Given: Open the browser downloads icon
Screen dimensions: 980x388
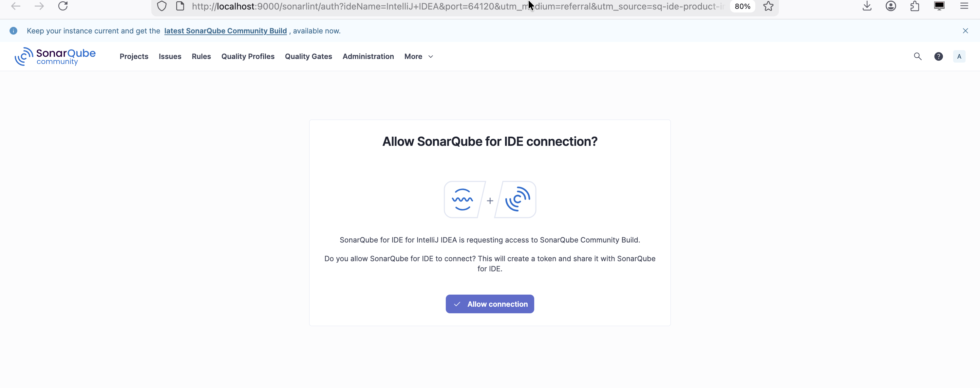Looking at the screenshot, I should [x=867, y=6].
